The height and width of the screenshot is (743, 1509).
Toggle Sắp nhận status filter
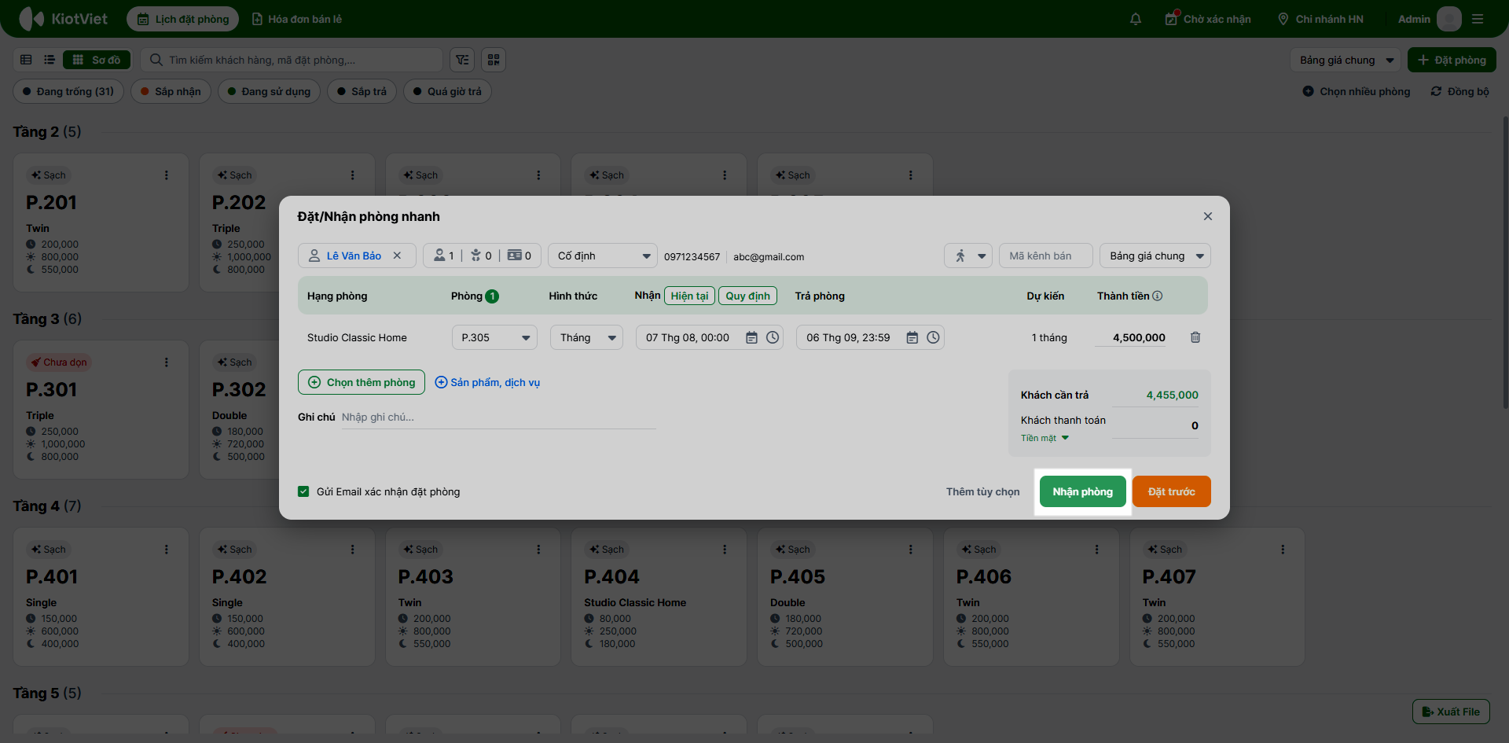pos(171,91)
